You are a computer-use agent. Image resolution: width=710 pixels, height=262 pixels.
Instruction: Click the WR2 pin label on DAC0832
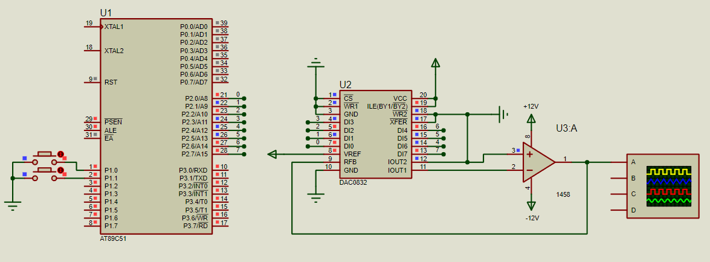tap(400, 114)
